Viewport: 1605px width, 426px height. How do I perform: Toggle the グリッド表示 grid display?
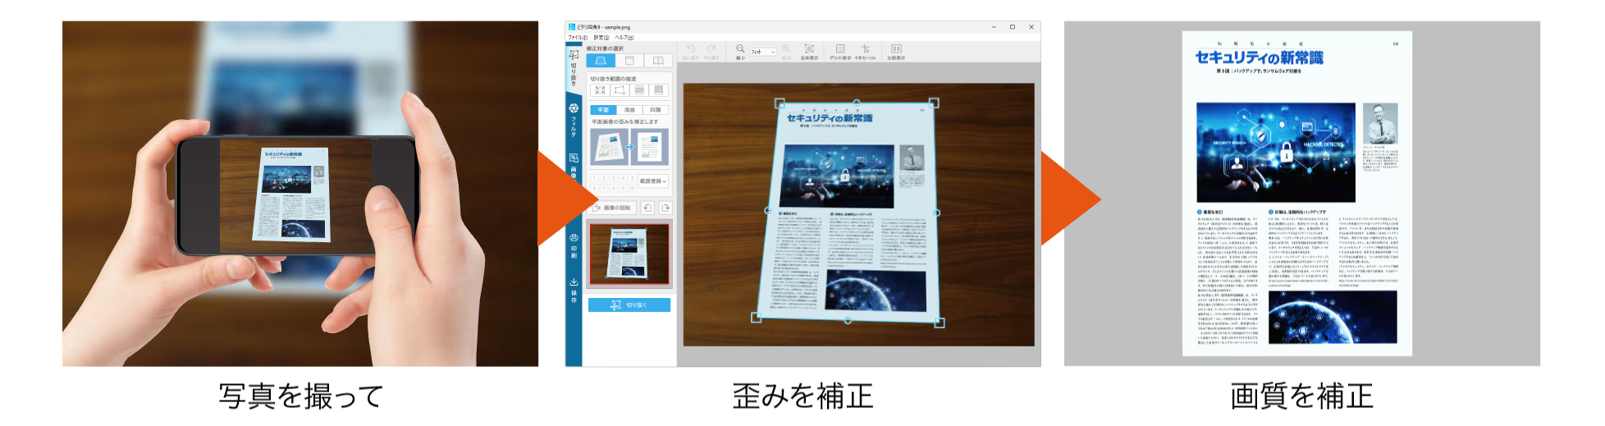coord(840,51)
